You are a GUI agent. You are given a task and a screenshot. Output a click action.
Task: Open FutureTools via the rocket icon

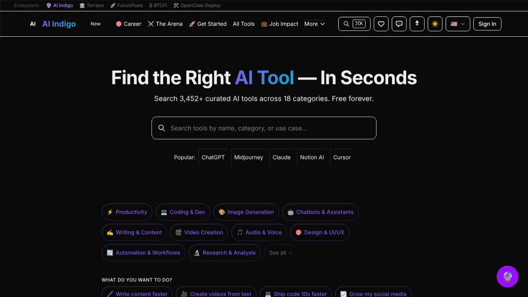click(112, 5)
